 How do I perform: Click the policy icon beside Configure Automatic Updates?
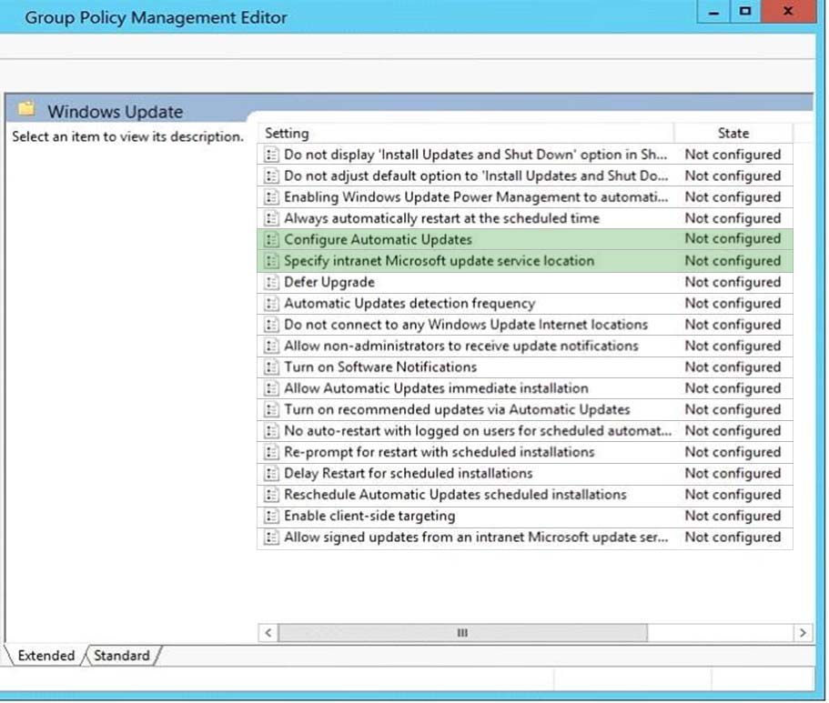pyautogui.click(x=271, y=240)
